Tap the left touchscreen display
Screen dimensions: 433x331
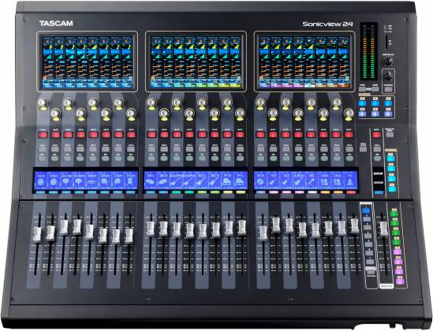click(x=88, y=61)
